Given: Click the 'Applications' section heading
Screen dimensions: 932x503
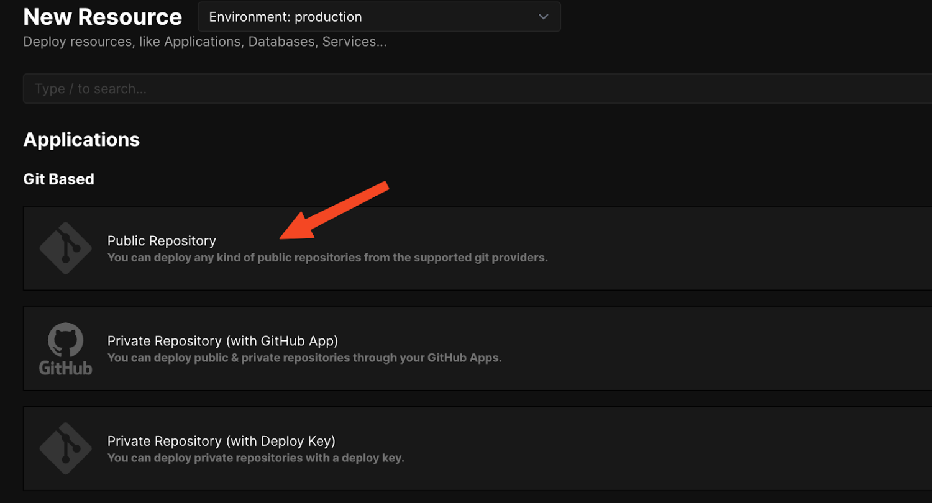Looking at the screenshot, I should 81,140.
